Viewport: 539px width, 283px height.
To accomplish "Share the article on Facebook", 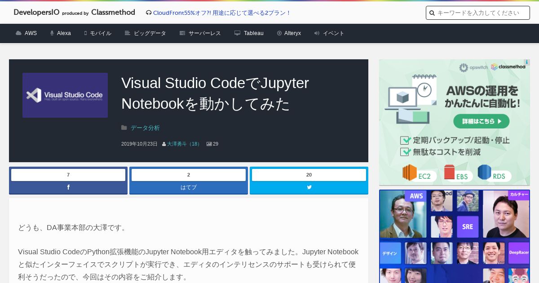I will [x=68, y=187].
